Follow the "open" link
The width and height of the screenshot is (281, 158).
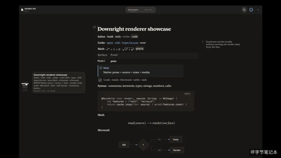tap(110, 43)
